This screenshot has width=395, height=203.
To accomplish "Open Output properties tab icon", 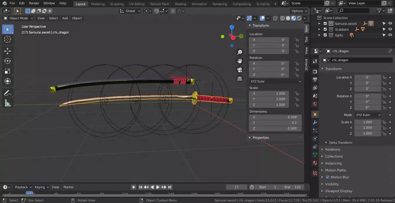I will 315,79.
